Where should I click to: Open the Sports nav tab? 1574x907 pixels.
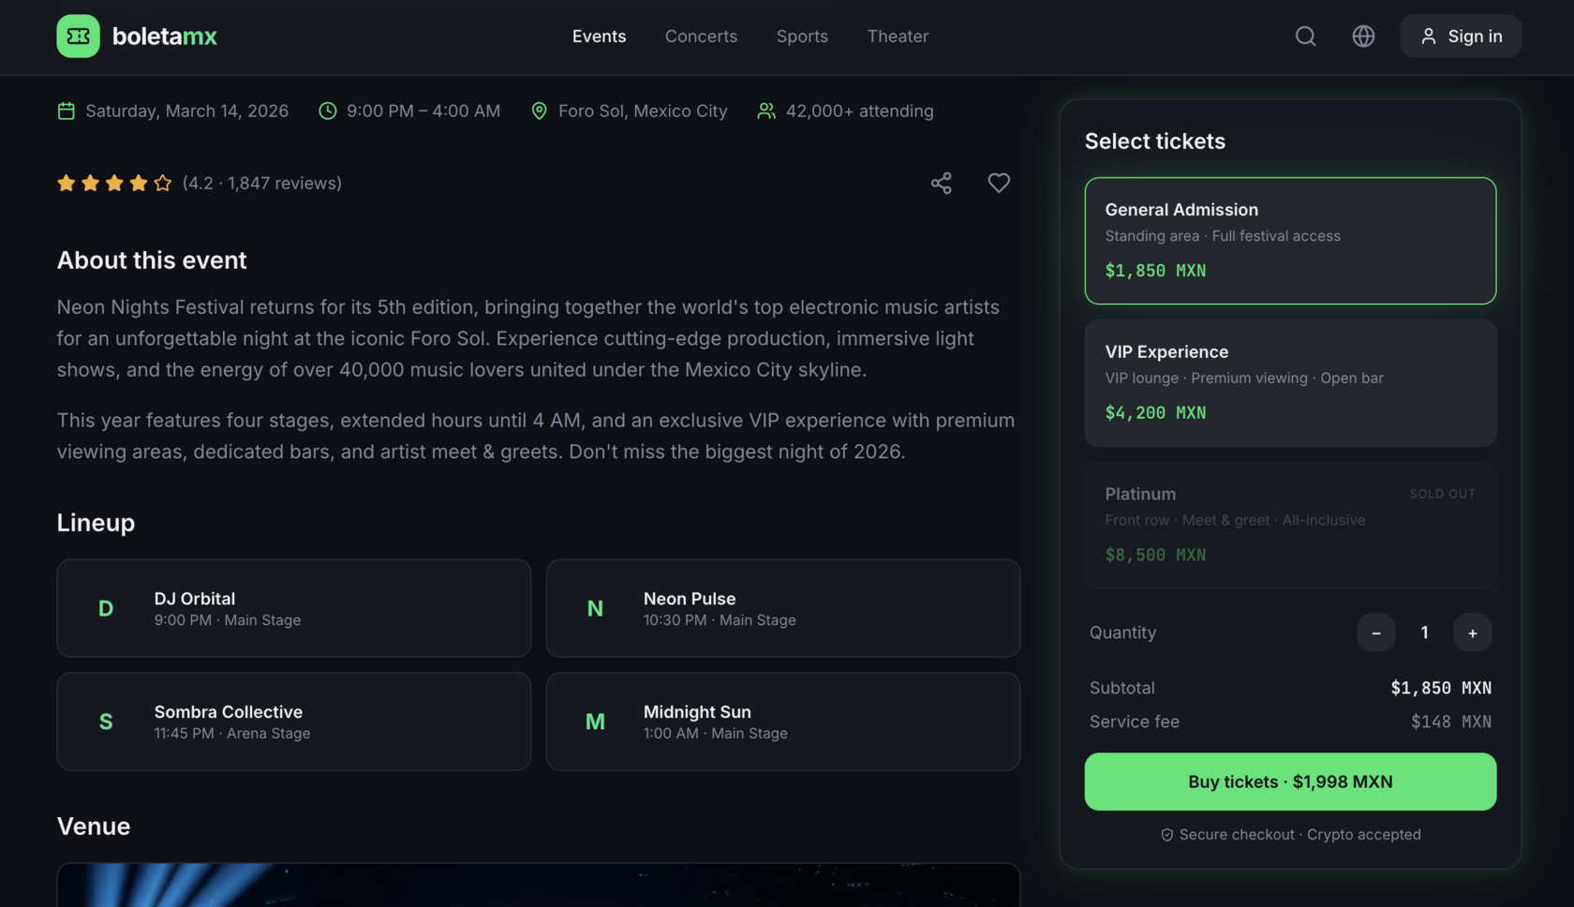(802, 36)
